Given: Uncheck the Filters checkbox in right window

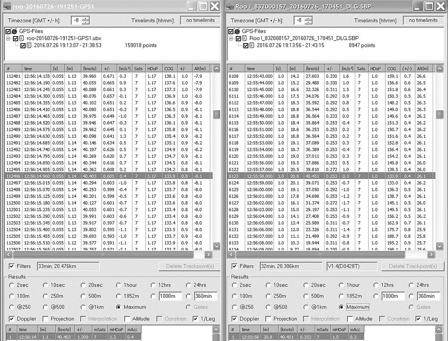Looking at the screenshot, I should 234,266.
